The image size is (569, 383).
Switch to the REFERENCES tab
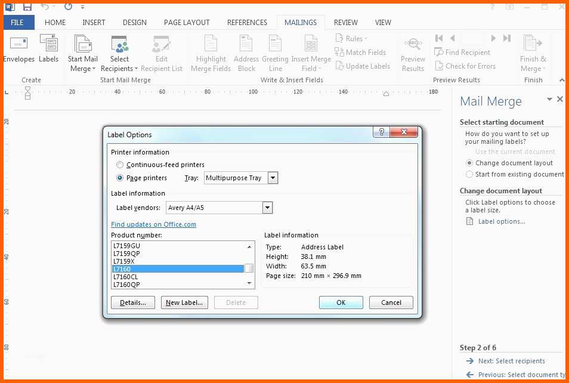pyautogui.click(x=247, y=23)
